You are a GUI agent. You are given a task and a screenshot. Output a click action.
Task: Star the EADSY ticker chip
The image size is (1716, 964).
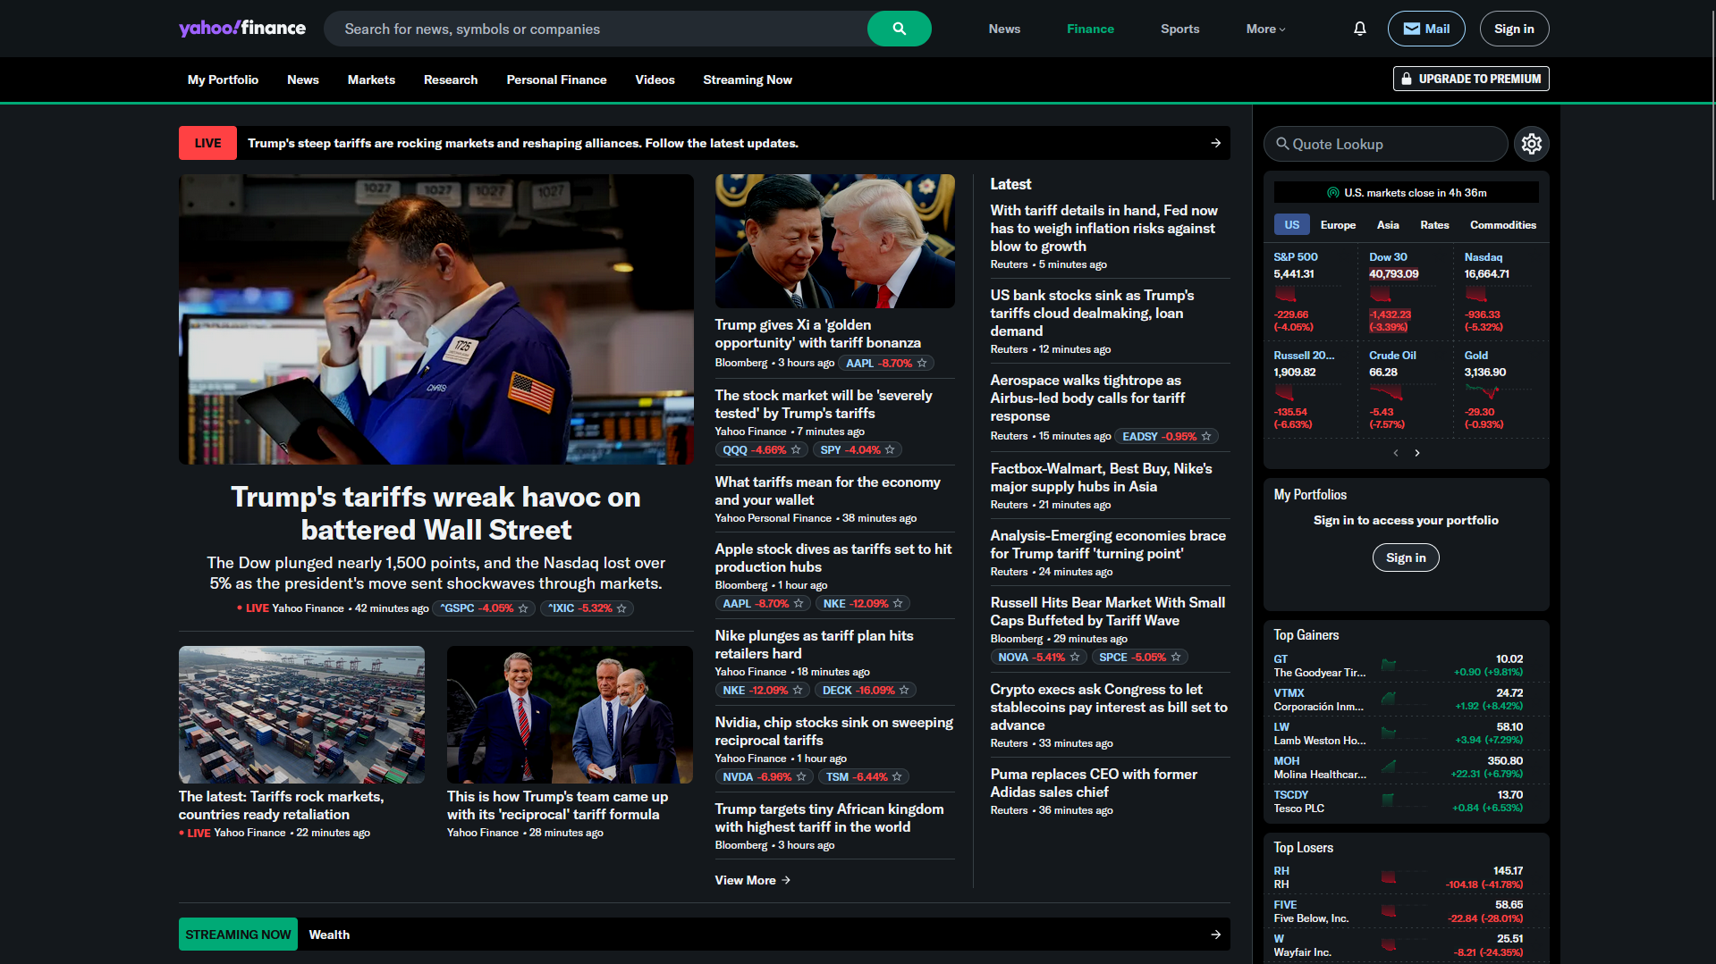[1206, 437]
